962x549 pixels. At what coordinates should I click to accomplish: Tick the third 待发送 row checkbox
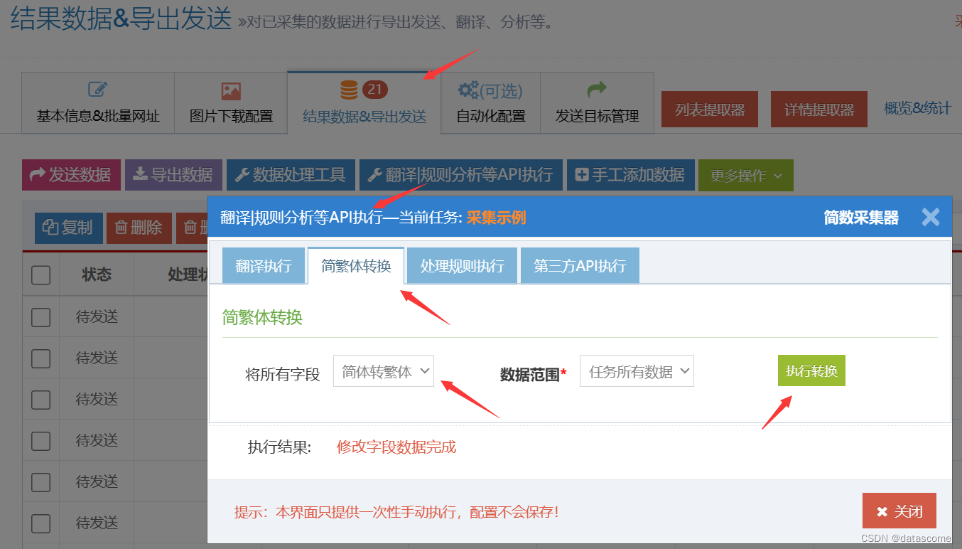41,400
